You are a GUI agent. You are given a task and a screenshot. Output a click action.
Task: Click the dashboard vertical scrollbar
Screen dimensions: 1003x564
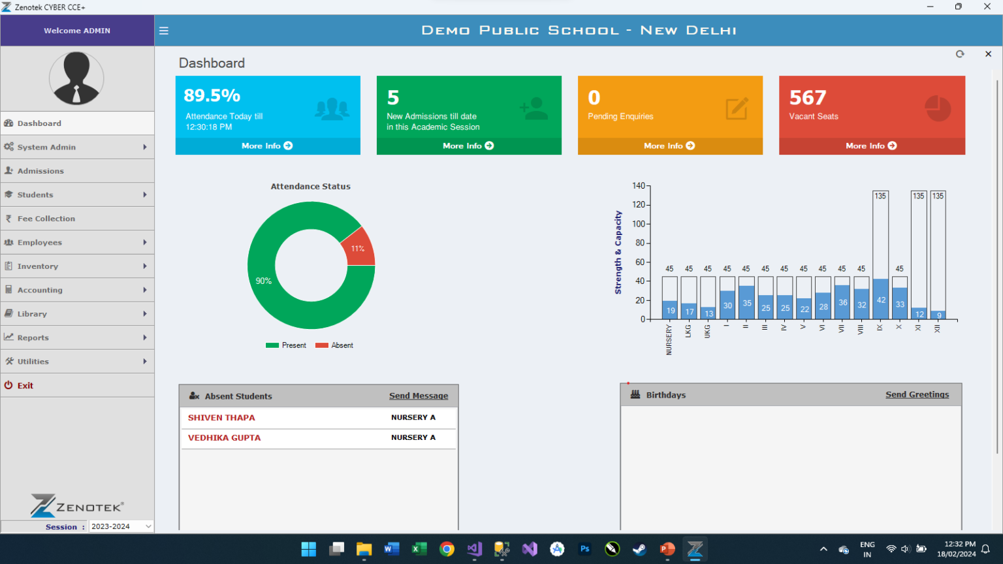click(x=997, y=268)
